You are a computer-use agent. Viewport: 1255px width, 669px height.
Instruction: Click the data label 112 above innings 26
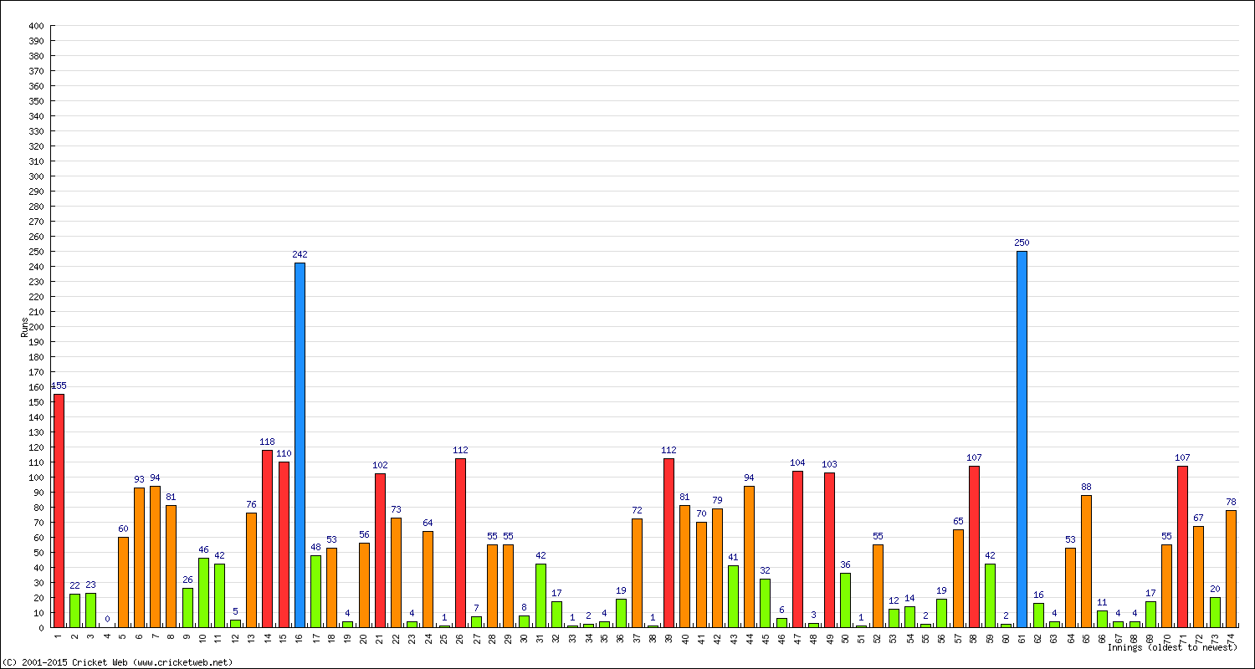(x=460, y=450)
